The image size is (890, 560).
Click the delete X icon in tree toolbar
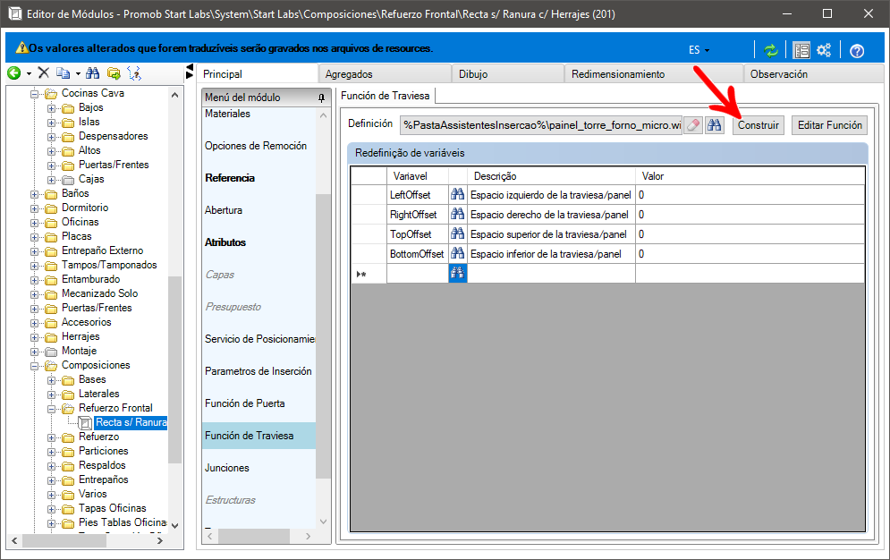(x=44, y=72)
